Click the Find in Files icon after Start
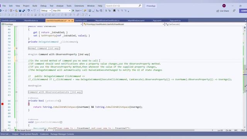The height and width of the screenshot is (139, 247). point(85,11)
